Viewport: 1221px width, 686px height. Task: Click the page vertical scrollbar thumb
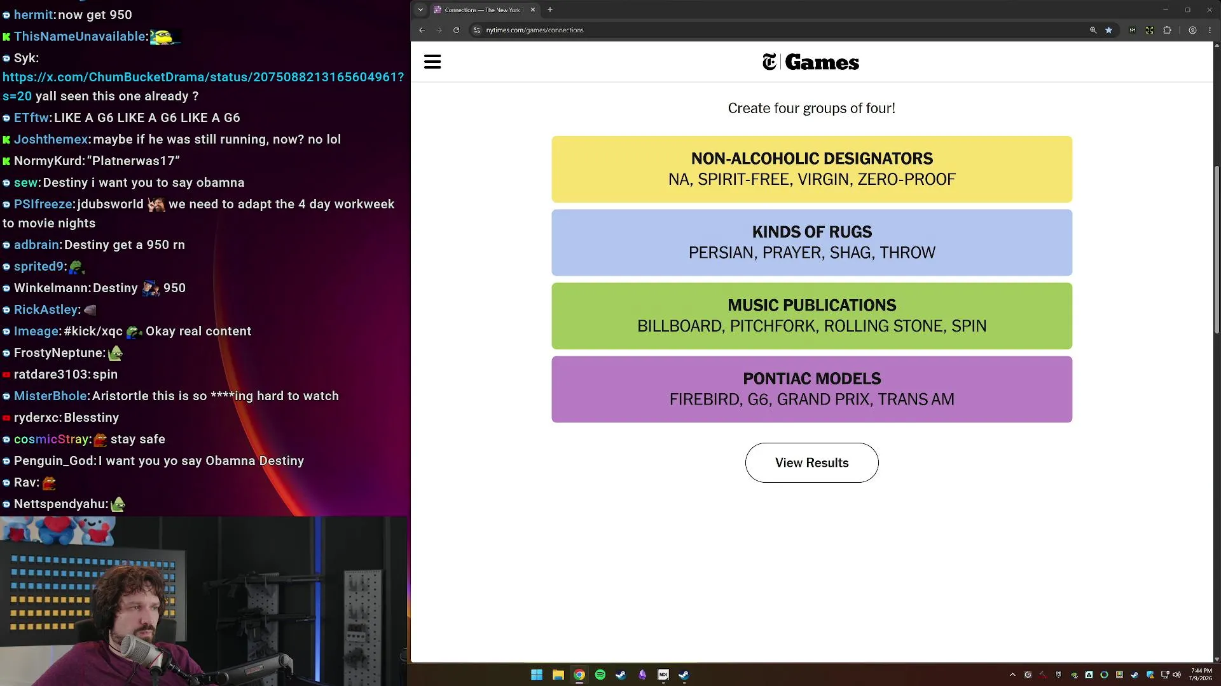click(x=1217, y=251)
